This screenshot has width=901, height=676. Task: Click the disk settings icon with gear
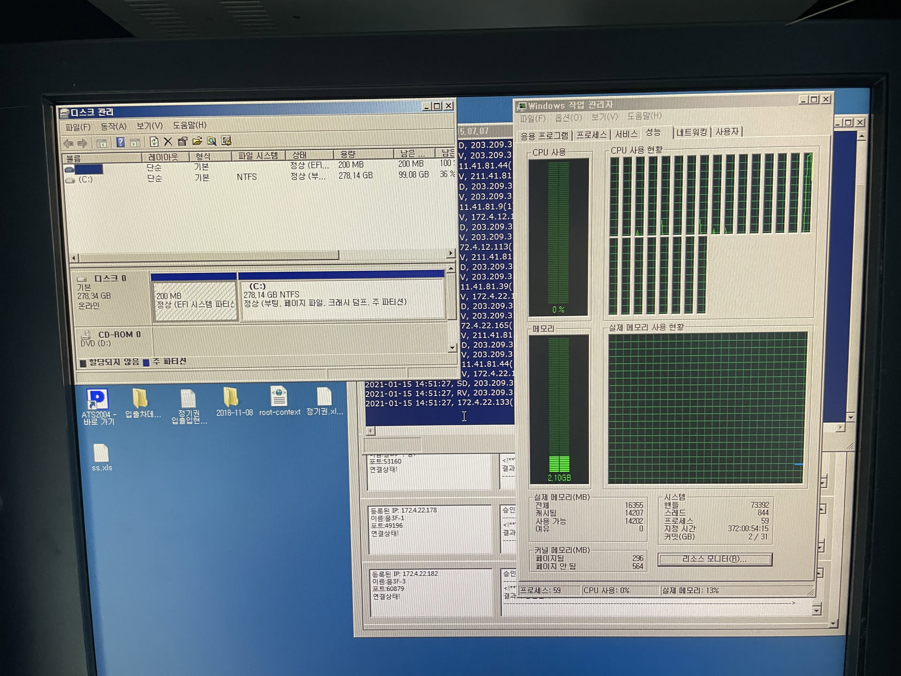pos(227,141)
